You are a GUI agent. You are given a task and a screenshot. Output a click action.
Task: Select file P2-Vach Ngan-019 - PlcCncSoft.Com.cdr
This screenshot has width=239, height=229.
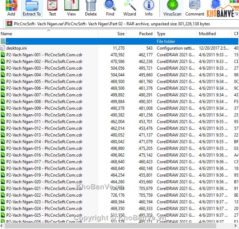(x=44, y=175)
